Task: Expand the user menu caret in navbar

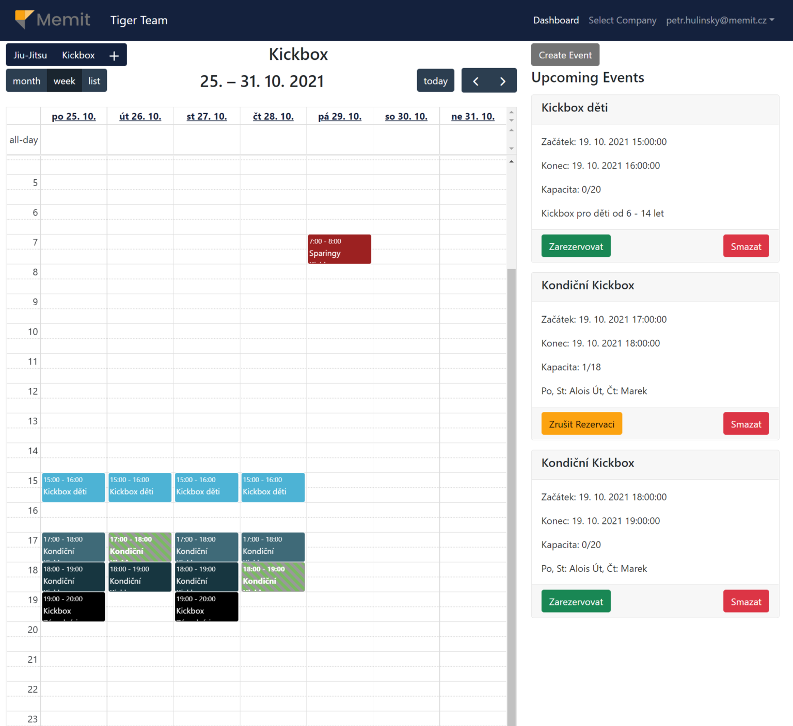Action: click(x=772, y=21)
